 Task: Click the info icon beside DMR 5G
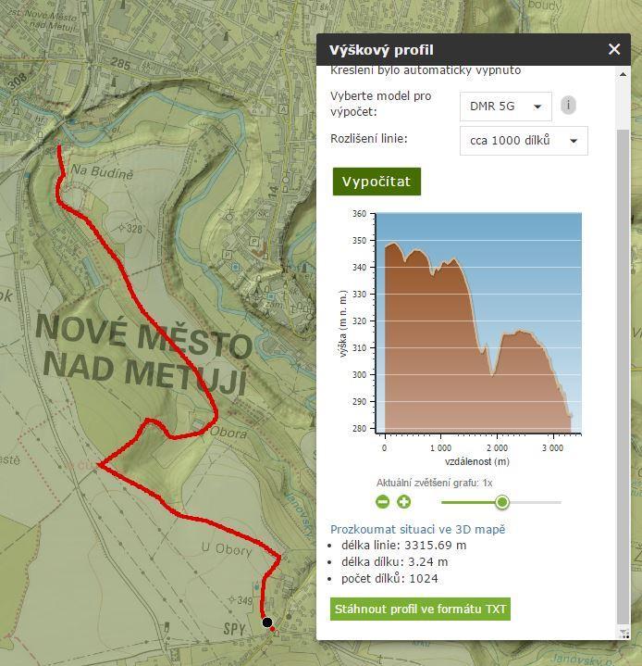click(x=568, y=106)
